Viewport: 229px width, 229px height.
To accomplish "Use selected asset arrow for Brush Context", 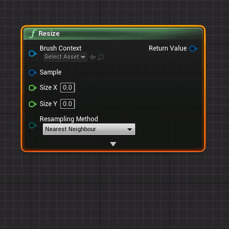I will pyautogui.click(x=93, y=57).
